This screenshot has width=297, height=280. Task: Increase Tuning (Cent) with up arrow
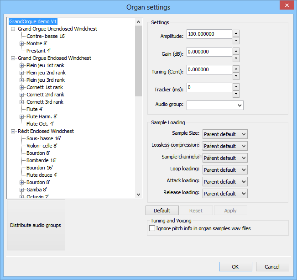click(236, 69)
